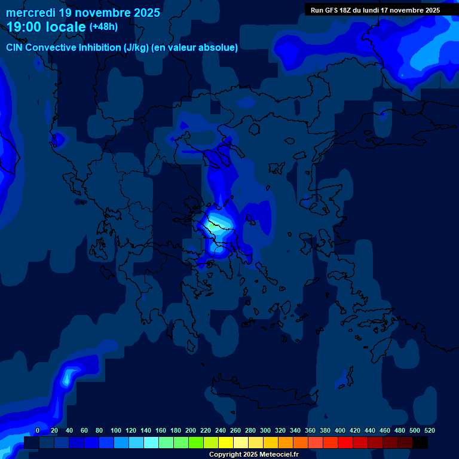
Task: Click the 520 label on the scale
Action: click(x=429, y=430)
